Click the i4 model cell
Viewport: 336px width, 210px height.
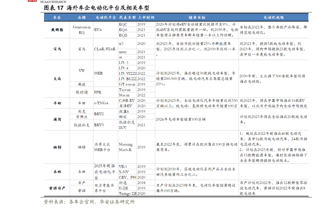[x=120, y=58]
